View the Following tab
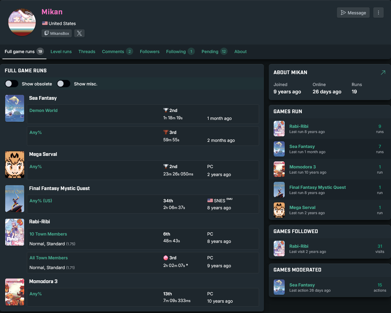The image size is (391, 313). pyautogui.click(x=180, y=52)
